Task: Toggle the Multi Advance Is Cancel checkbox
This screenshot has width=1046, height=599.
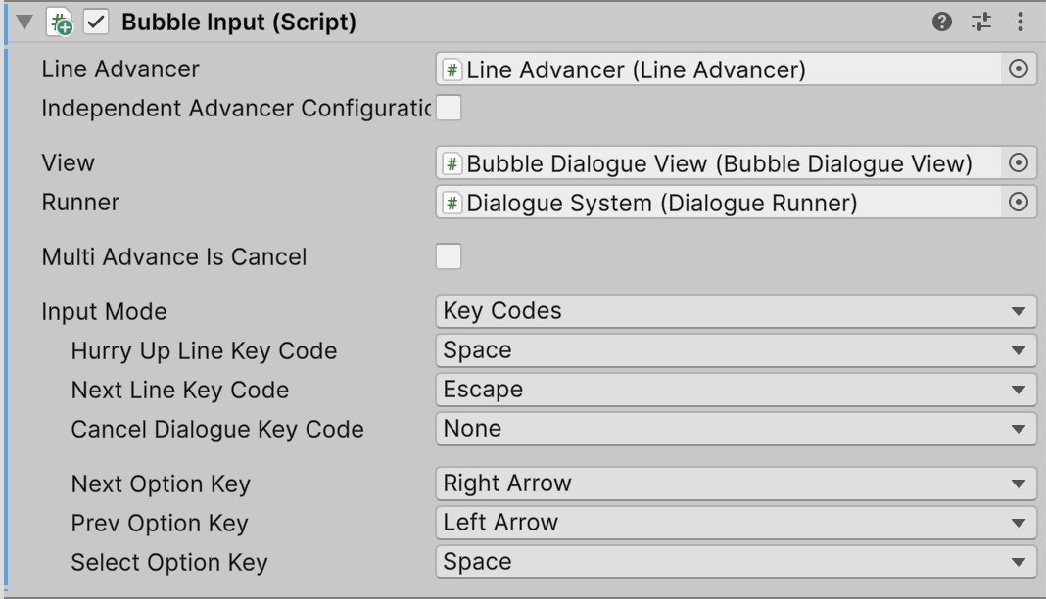Action: (449, 257)
